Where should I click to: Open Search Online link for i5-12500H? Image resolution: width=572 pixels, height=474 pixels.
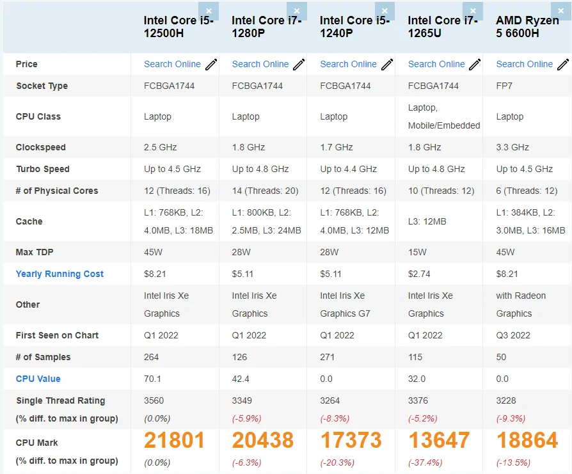pos(172,64)
